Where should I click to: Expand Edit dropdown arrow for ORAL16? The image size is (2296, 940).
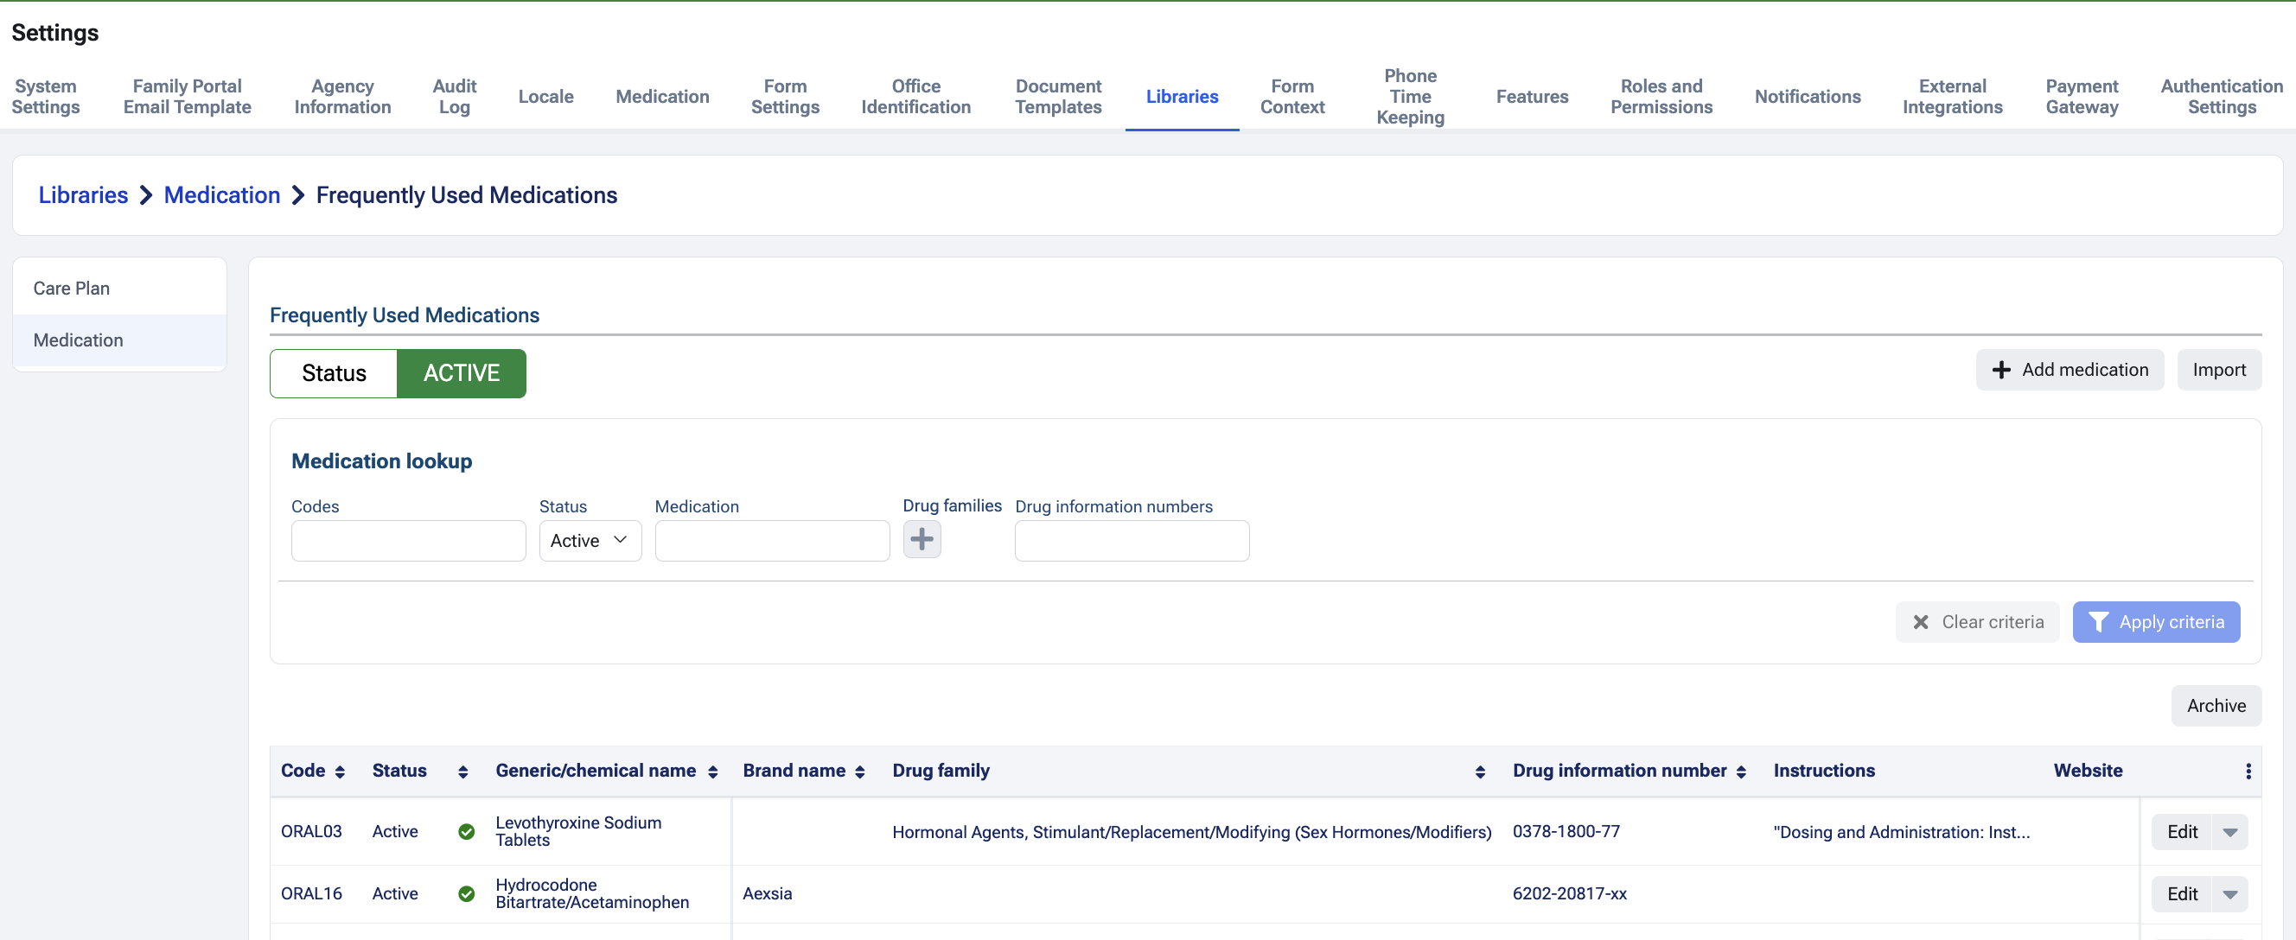(2229, 894)
